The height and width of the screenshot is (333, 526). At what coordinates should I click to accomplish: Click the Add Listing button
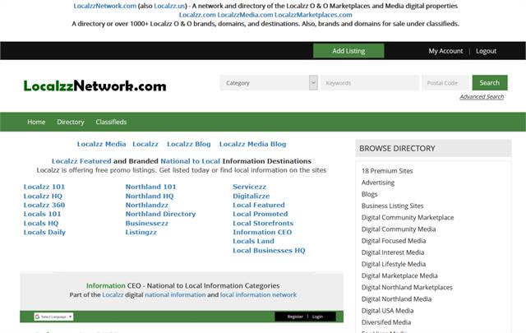348,51
